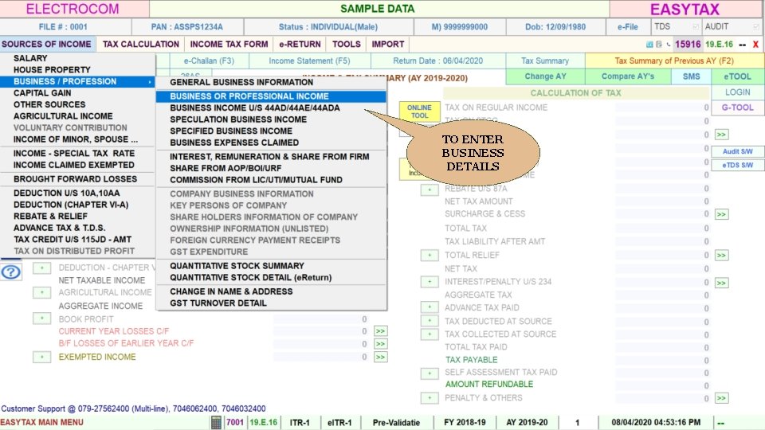
Task: Open details arrow for Penalty & Others
Action: tap(722, 398)
